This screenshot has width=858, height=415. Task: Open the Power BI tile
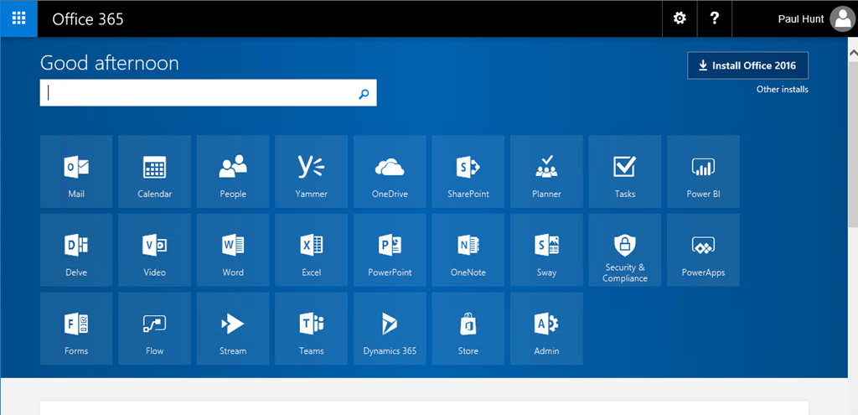(703, 171)
